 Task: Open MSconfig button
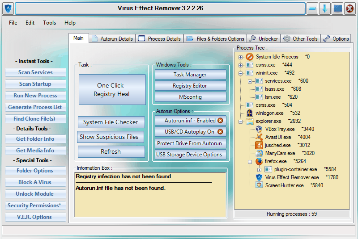pyautogui.click(x=191, y=97)
